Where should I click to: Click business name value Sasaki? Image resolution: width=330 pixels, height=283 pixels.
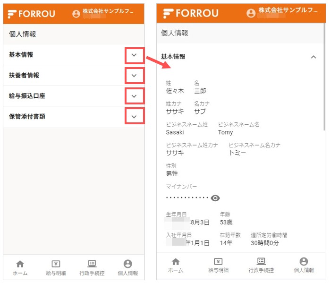(x=175, y=132)
